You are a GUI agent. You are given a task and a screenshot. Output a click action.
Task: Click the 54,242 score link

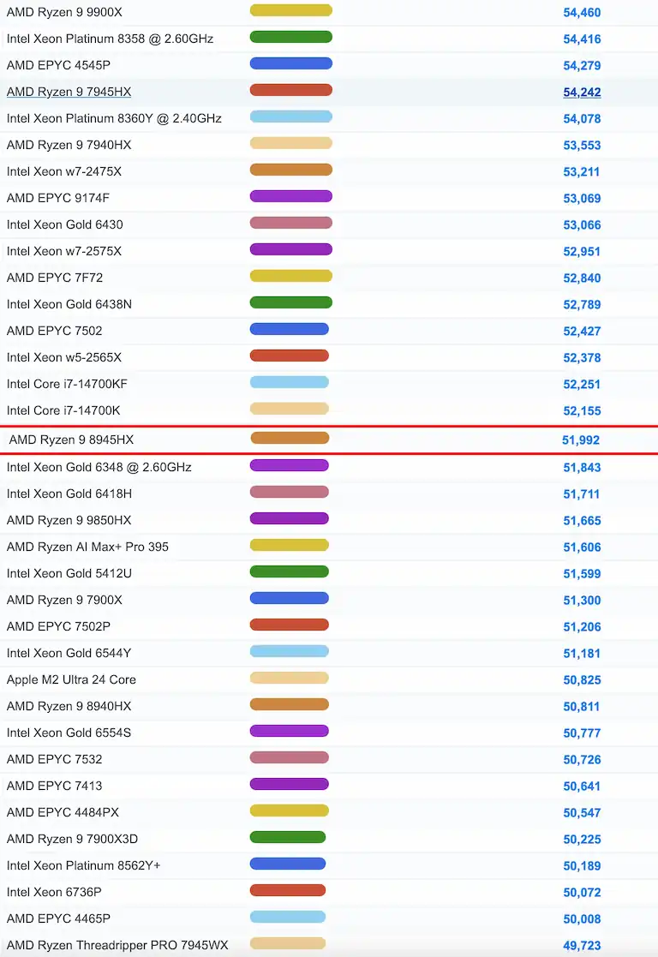(582, 93)
